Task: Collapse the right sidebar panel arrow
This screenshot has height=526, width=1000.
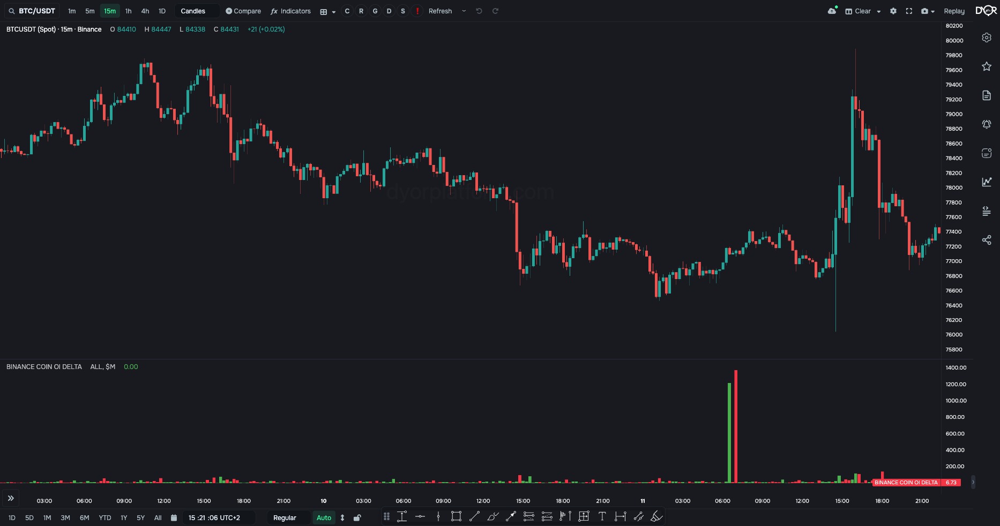Action: (x=973, y=482)
